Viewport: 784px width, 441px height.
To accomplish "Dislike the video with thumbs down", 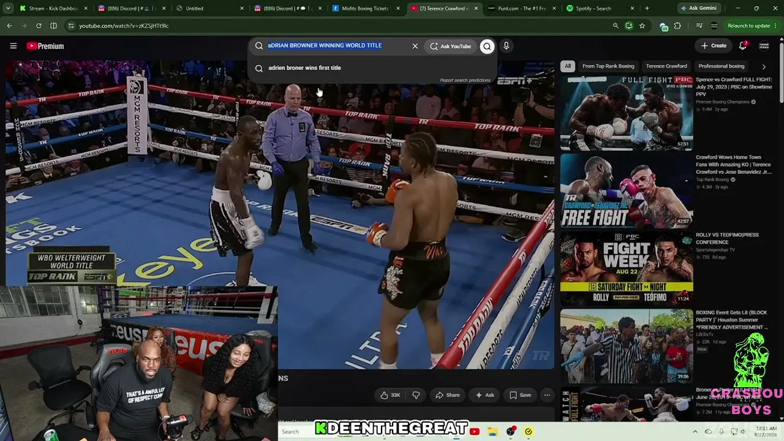I will point(416,395).
